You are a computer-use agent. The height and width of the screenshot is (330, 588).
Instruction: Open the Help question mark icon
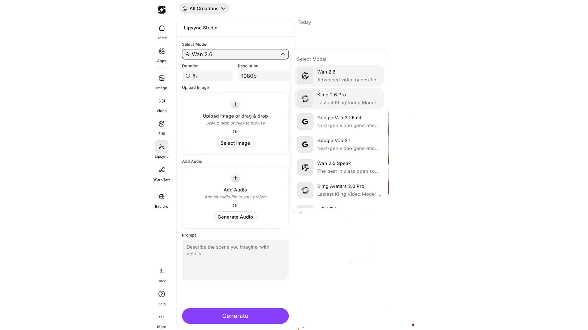point(161,294)
